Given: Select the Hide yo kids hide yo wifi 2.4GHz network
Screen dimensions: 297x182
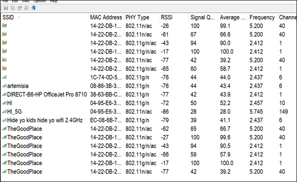Looking at the screenshot, I should coord(148,120).
